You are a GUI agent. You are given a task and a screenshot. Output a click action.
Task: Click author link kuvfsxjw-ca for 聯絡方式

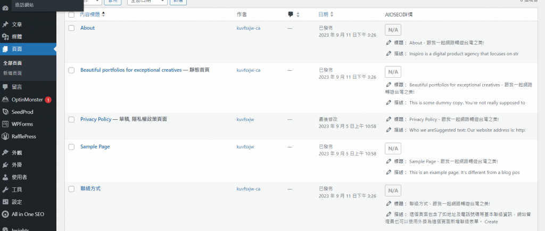click(248, 189)
